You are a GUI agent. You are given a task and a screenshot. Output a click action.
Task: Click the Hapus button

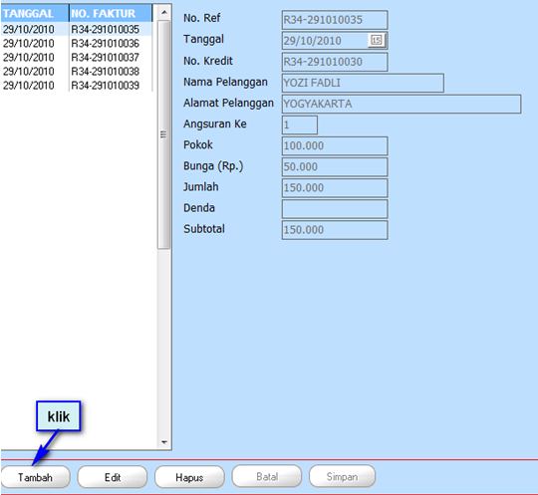(x=189, y=477)
